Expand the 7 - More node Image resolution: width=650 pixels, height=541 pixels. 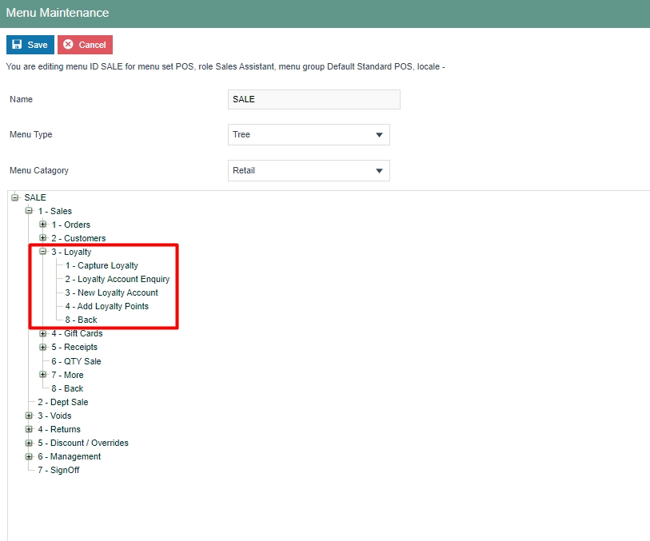coord(43,375)
